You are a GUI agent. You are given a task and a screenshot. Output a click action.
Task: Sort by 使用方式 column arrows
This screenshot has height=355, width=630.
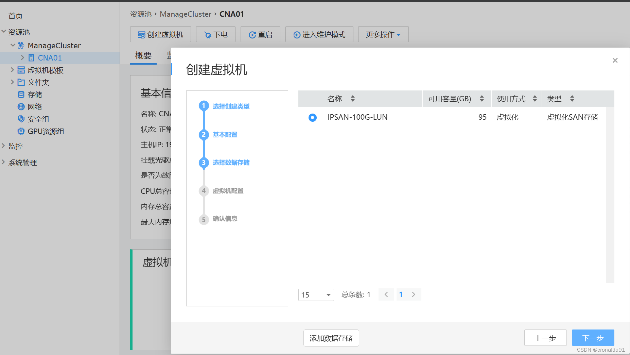(535, 99)
